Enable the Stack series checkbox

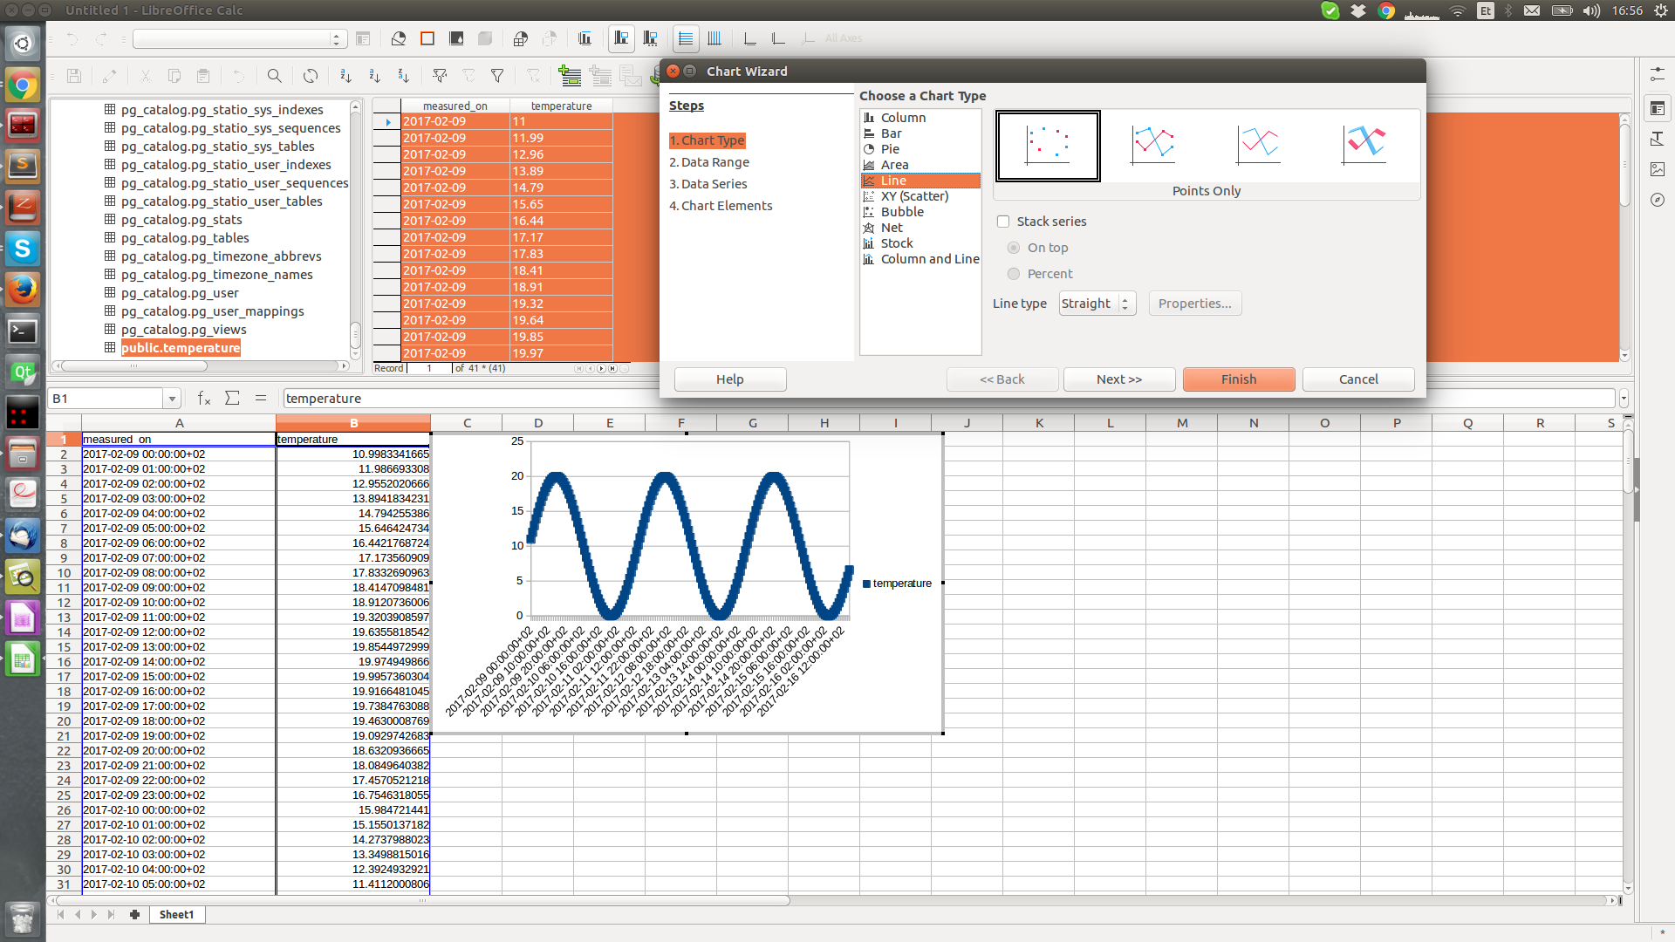point(1003,222)
